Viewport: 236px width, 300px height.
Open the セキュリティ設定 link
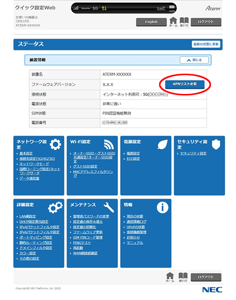(x=194, y=154)
